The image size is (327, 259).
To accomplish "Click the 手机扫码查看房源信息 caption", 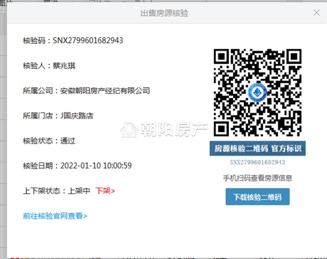I will click(258, 178).
